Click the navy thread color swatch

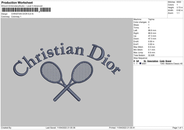pyautogui.click(x=140, y=63)
